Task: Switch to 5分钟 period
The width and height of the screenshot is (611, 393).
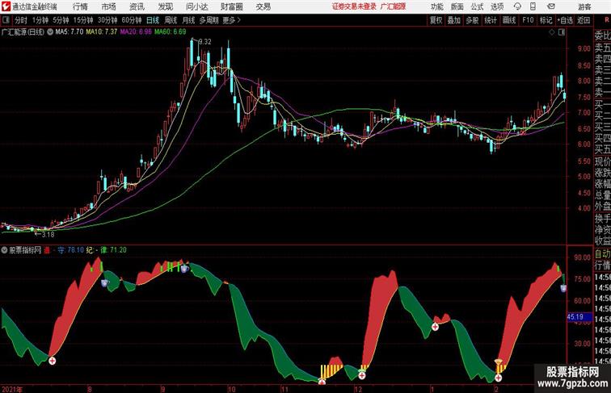Action: (61, 20)
